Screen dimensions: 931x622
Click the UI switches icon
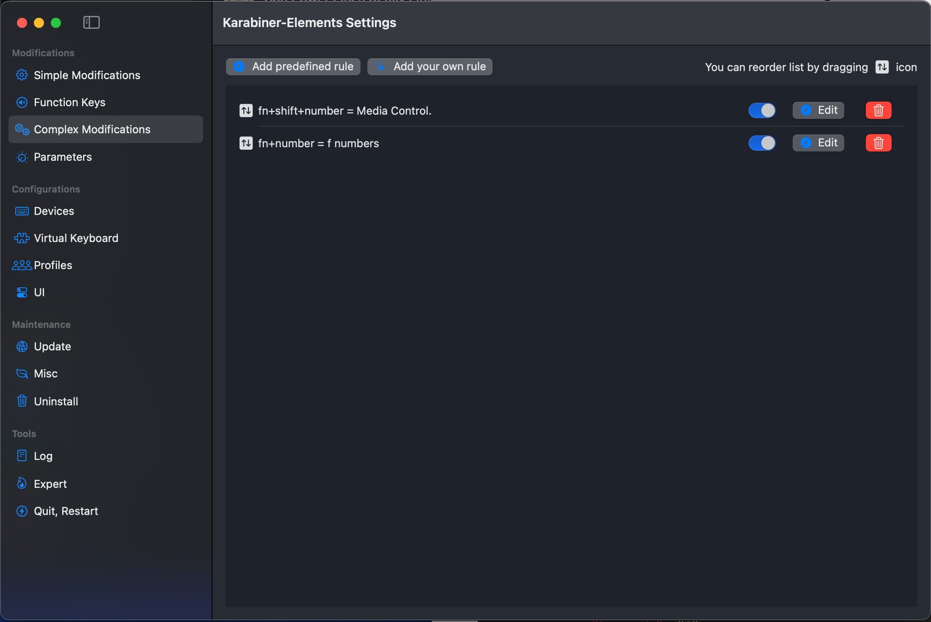(22, 292)
